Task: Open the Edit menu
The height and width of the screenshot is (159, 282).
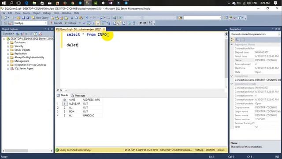Action: tap(10, 13)
